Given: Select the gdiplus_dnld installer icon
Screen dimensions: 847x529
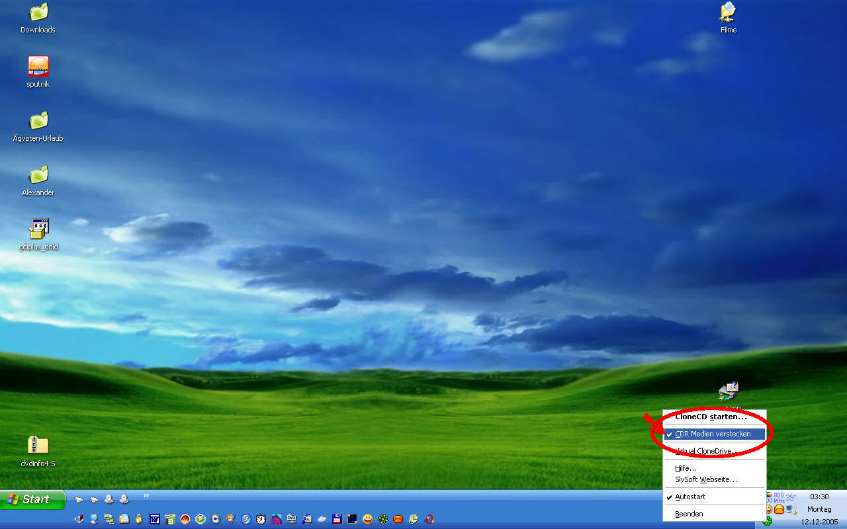Looking at the screenshot, I should (x=38, y=235).
